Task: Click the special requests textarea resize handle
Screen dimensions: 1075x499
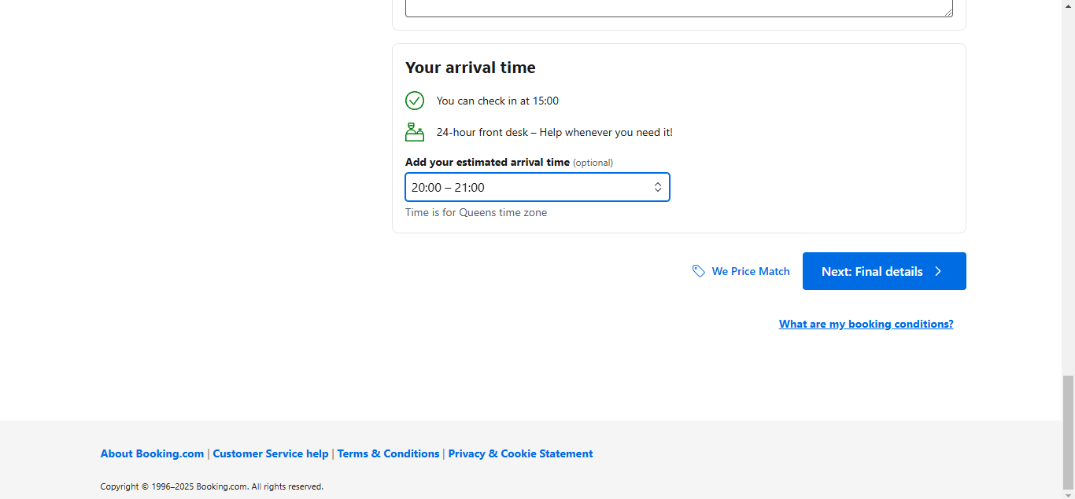Action: tap(948, 12)
